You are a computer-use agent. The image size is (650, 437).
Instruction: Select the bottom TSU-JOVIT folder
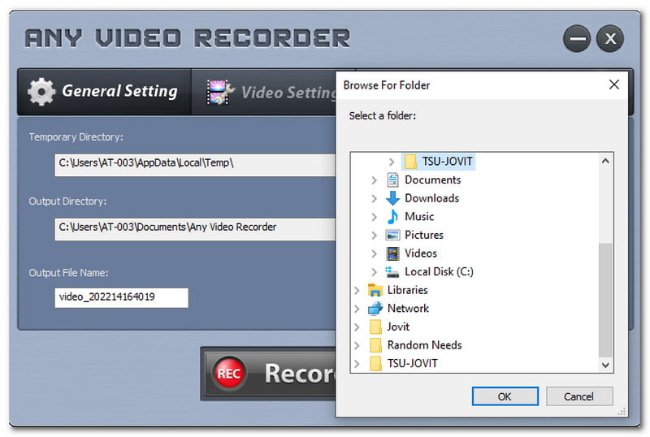pos(413,363)
